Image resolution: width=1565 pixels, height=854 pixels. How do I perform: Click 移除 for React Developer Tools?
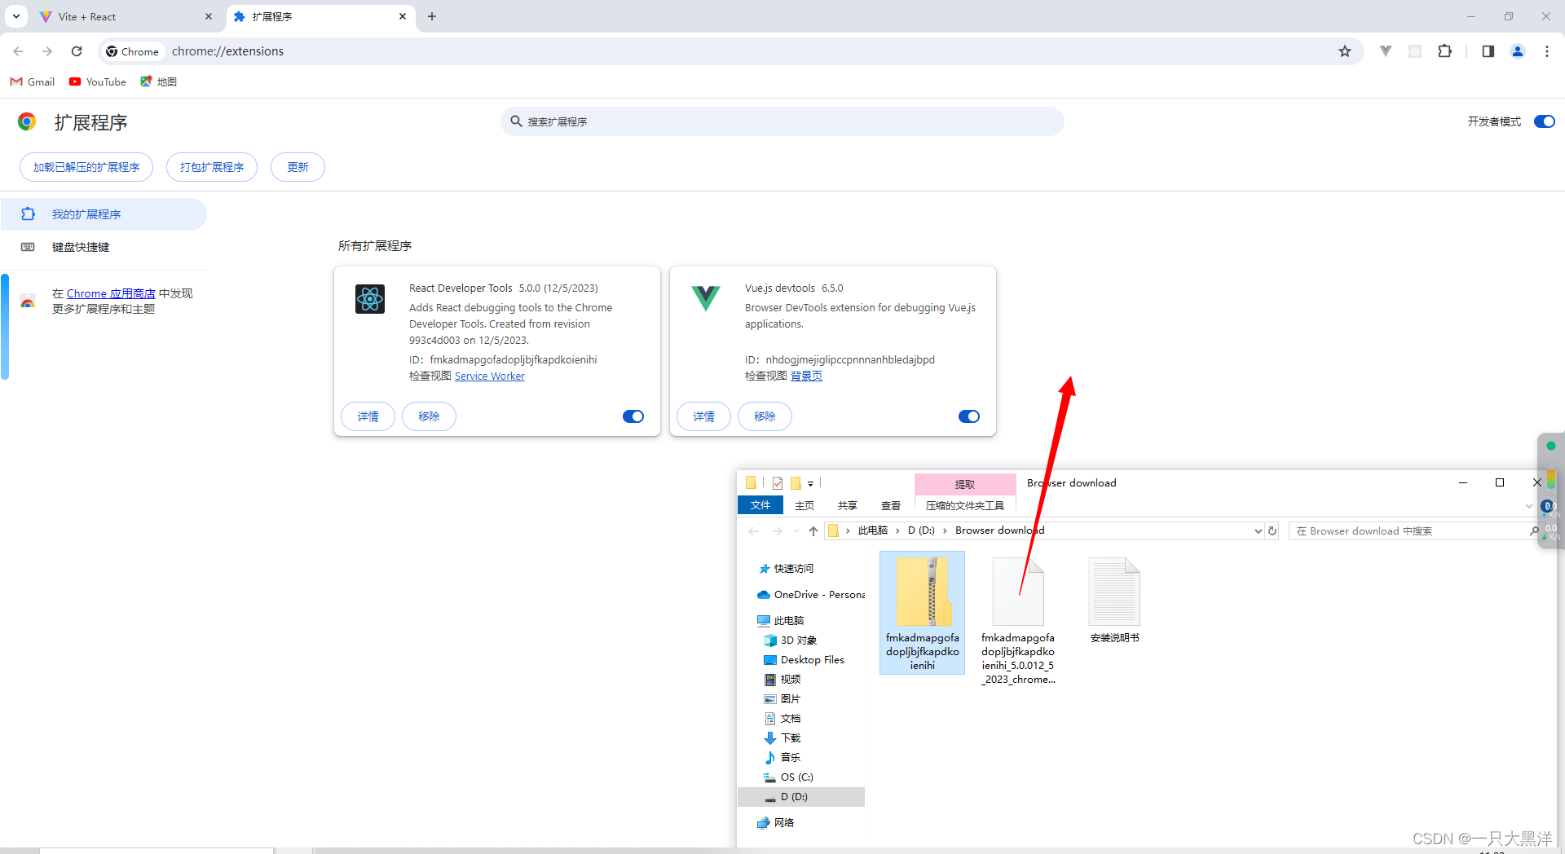[x=429, y=416]
